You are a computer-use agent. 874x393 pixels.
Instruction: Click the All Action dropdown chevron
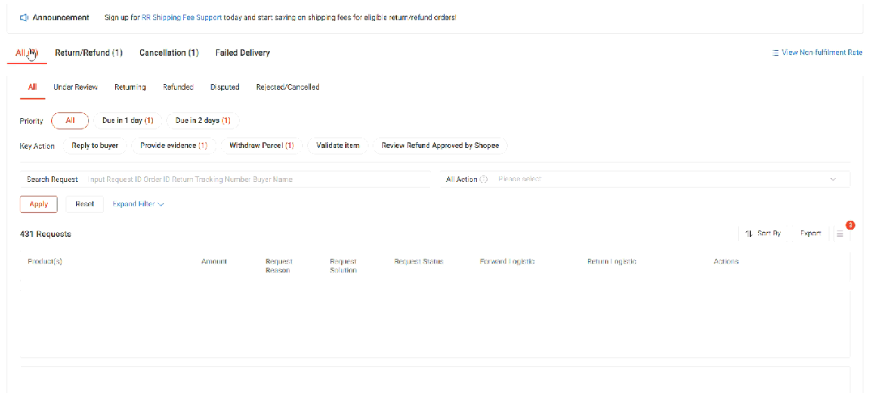click(833, 180)
